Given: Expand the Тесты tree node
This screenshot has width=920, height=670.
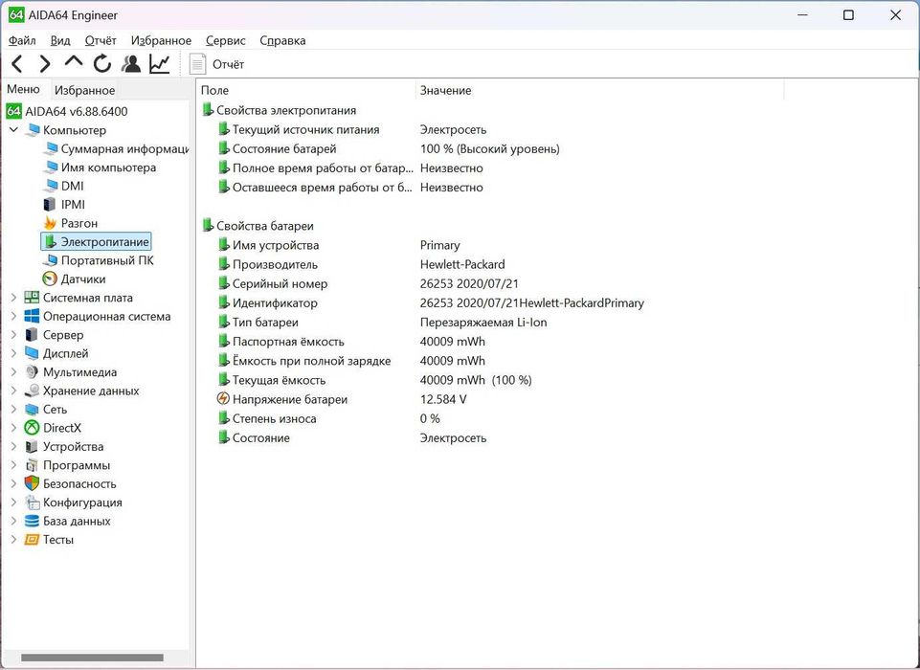Looking at the screenshot, I should 13,539.
